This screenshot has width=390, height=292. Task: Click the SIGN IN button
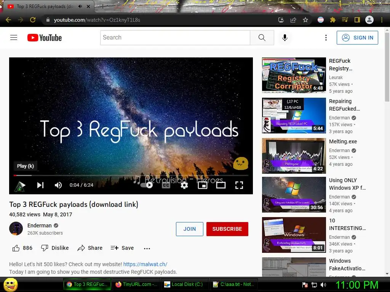click(x=357, y=38)
